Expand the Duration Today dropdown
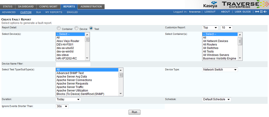 point(68,99)
